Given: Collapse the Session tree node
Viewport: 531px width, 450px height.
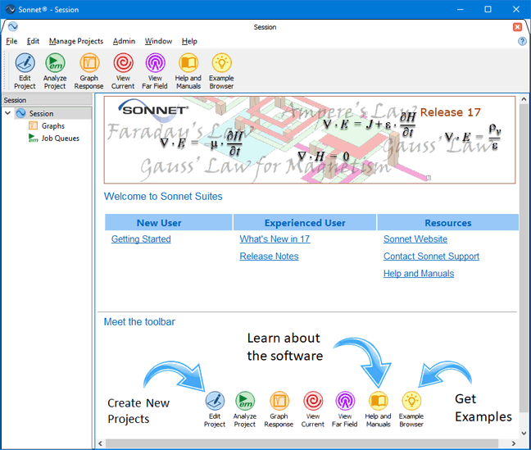Looking at the screenshot, I should click(8, 113).
